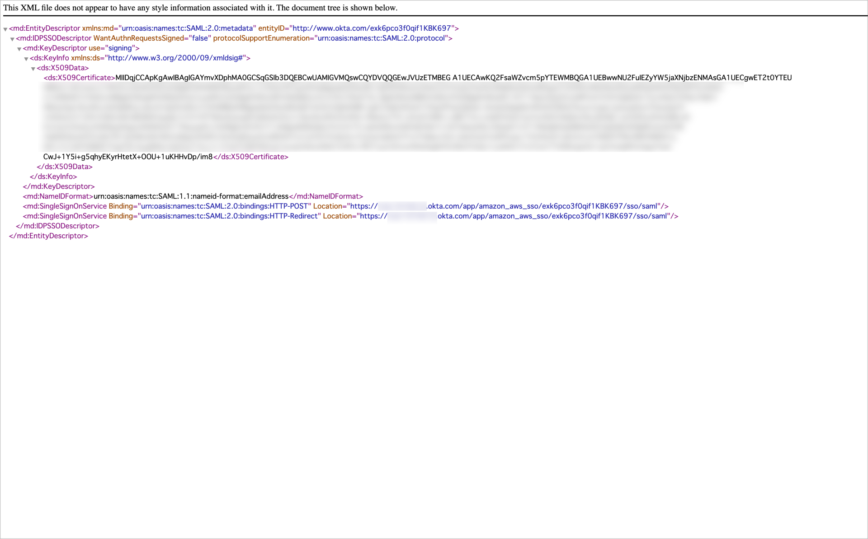Collapse the ds:KeyInfo element

tap(26, 58)
